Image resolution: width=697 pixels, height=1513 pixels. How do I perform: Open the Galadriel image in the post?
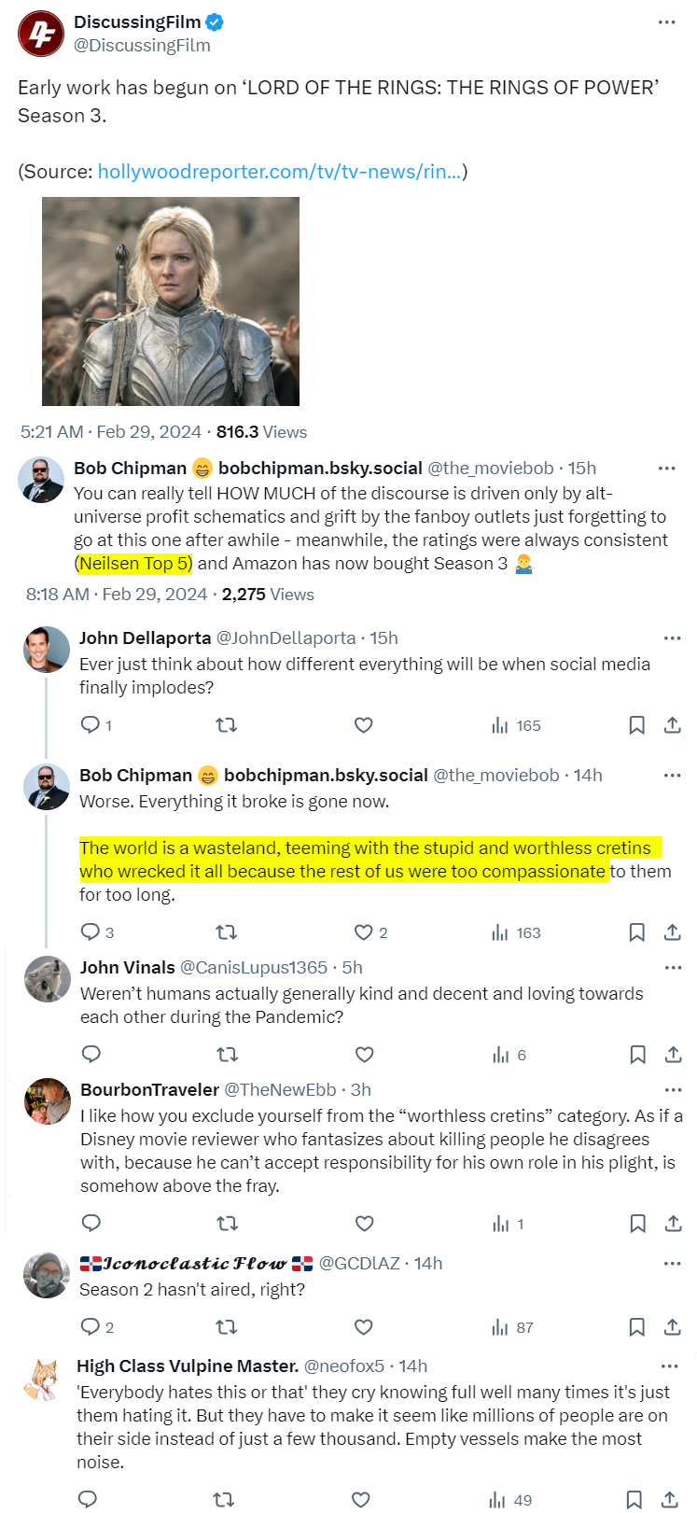click(171, 301)
